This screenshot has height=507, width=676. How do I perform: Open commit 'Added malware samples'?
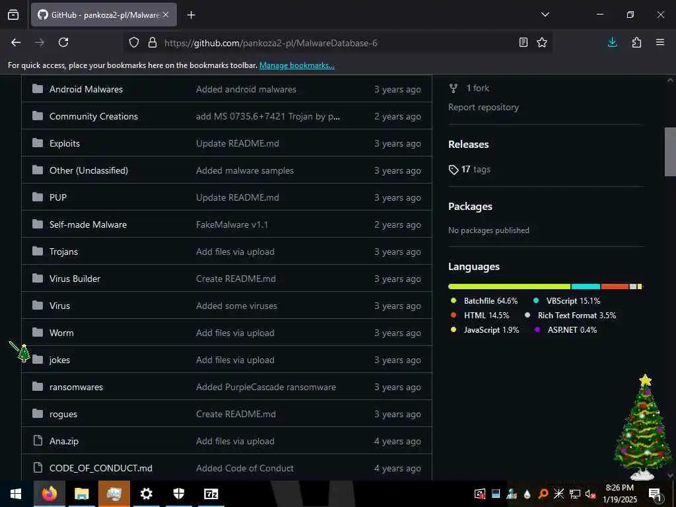[244, 170]
